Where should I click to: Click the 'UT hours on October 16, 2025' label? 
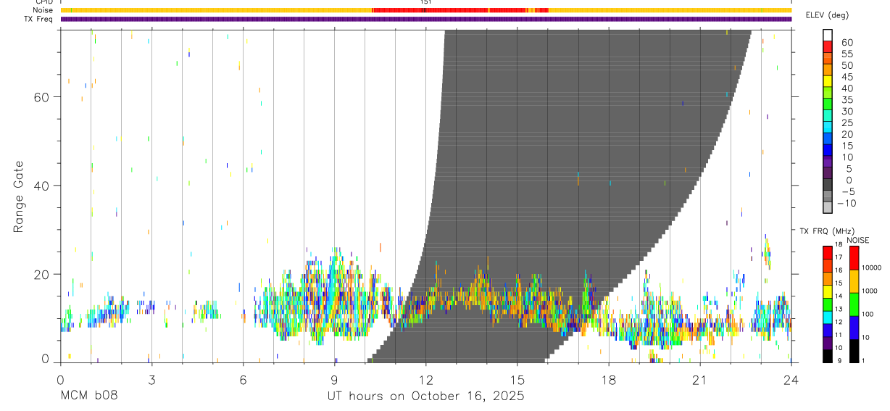[425, 397]
